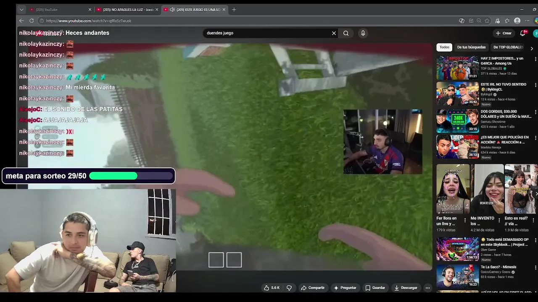Open options for 'Te La Saco? - Mimesis'
This screenshot has height=302, width=538.
[535, 267]
